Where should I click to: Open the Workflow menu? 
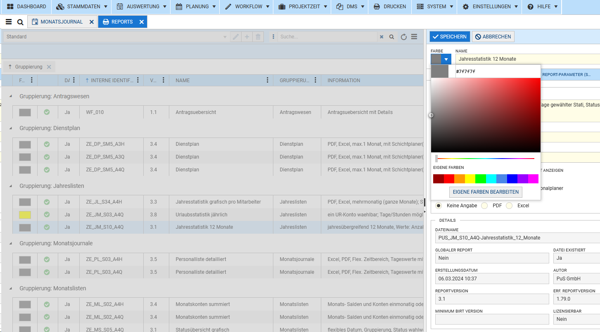point(247,7)
